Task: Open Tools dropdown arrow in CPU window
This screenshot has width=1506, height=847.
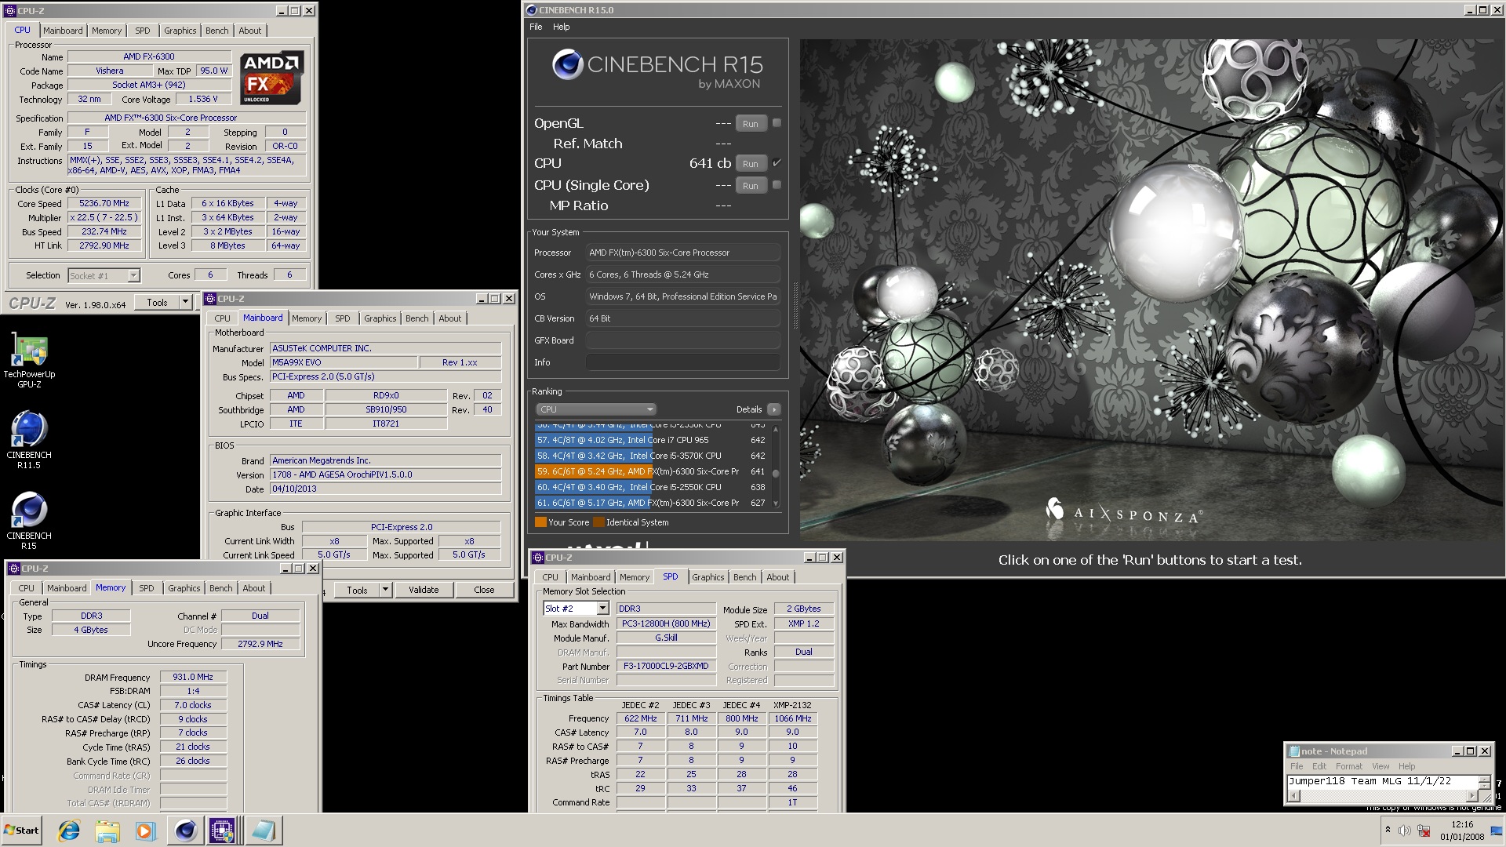Action: (x=185, y=302)
